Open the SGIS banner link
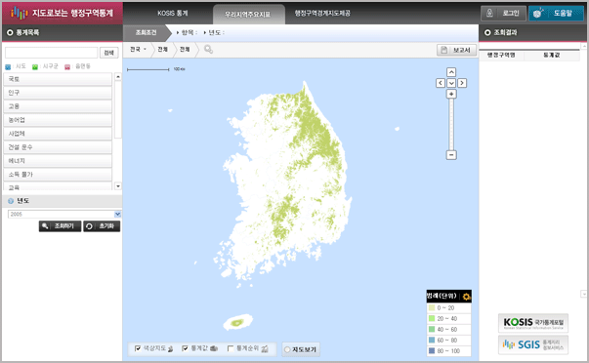 tap(533, 344)
